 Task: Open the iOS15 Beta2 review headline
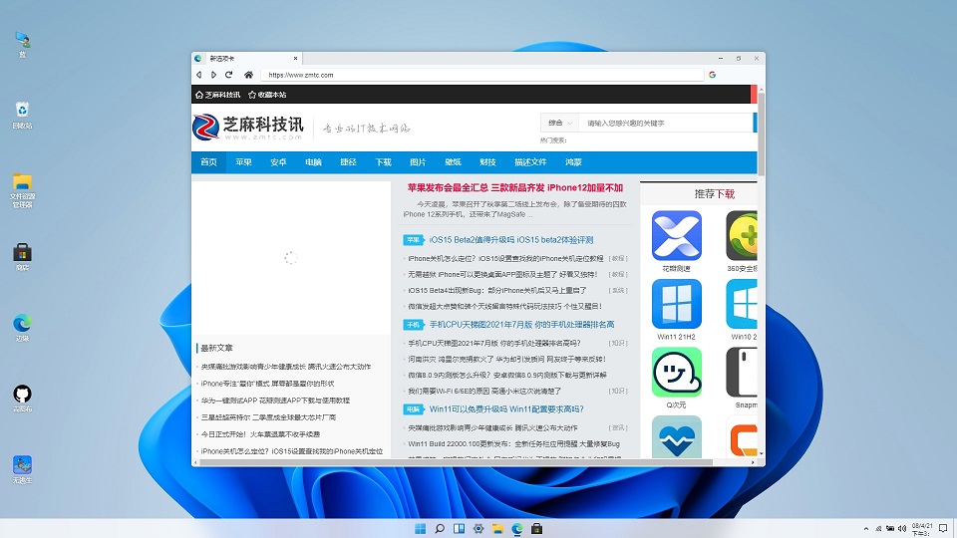[510, 240]
